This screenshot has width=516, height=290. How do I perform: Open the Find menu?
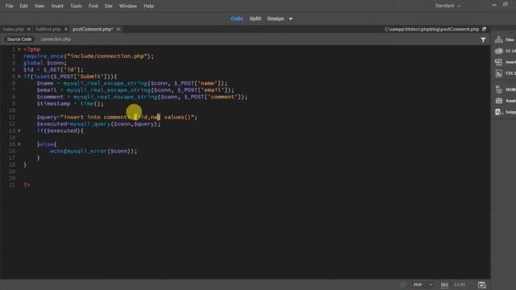coord(94,6)
